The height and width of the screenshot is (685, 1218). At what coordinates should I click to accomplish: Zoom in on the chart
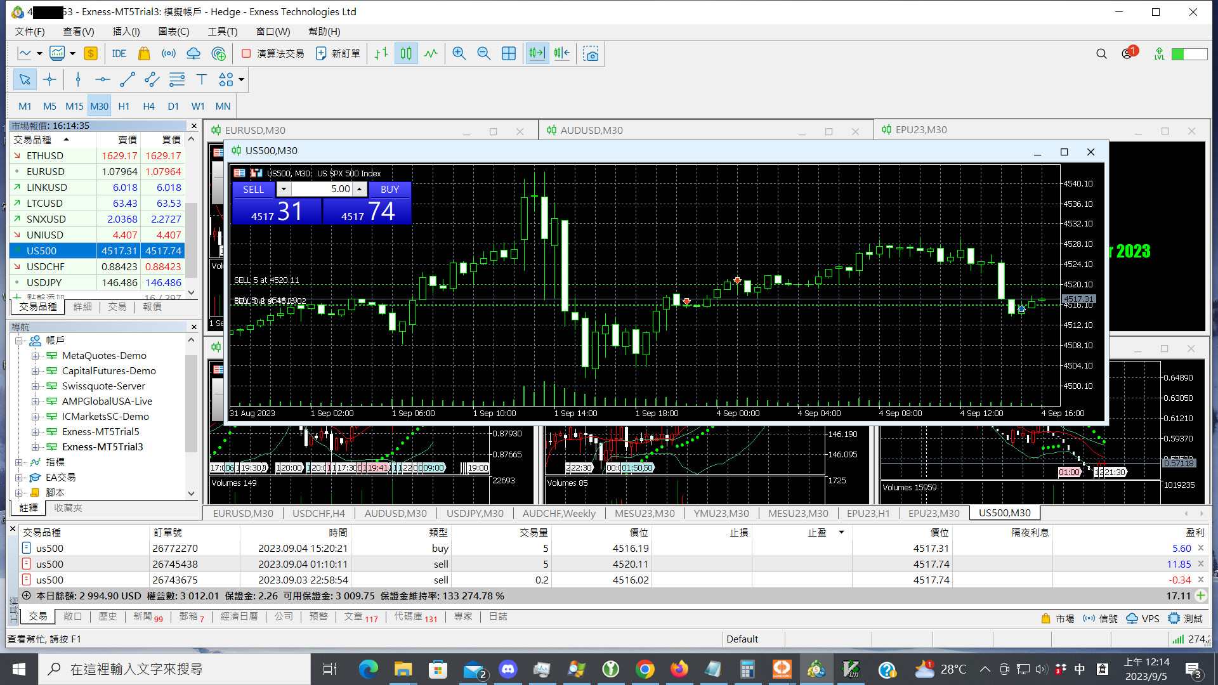click(x=459, y=54)
